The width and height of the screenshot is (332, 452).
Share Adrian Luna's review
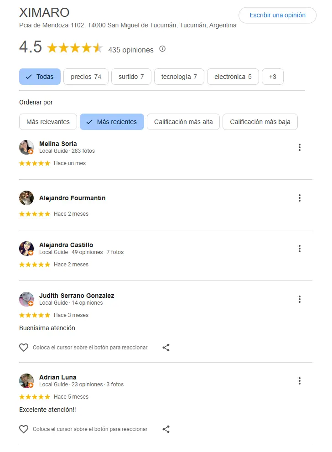click(166, 429)
